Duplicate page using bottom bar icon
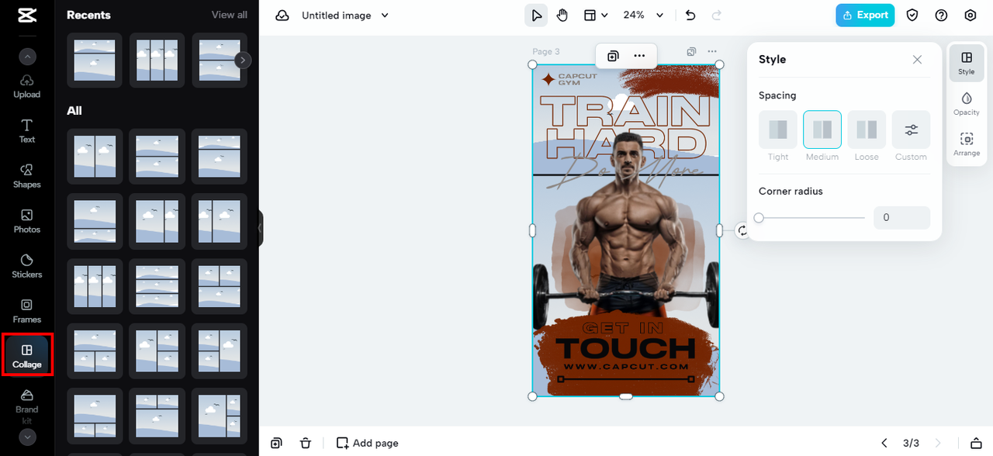Viewport: 993px width, 456px height. (276, 443)
